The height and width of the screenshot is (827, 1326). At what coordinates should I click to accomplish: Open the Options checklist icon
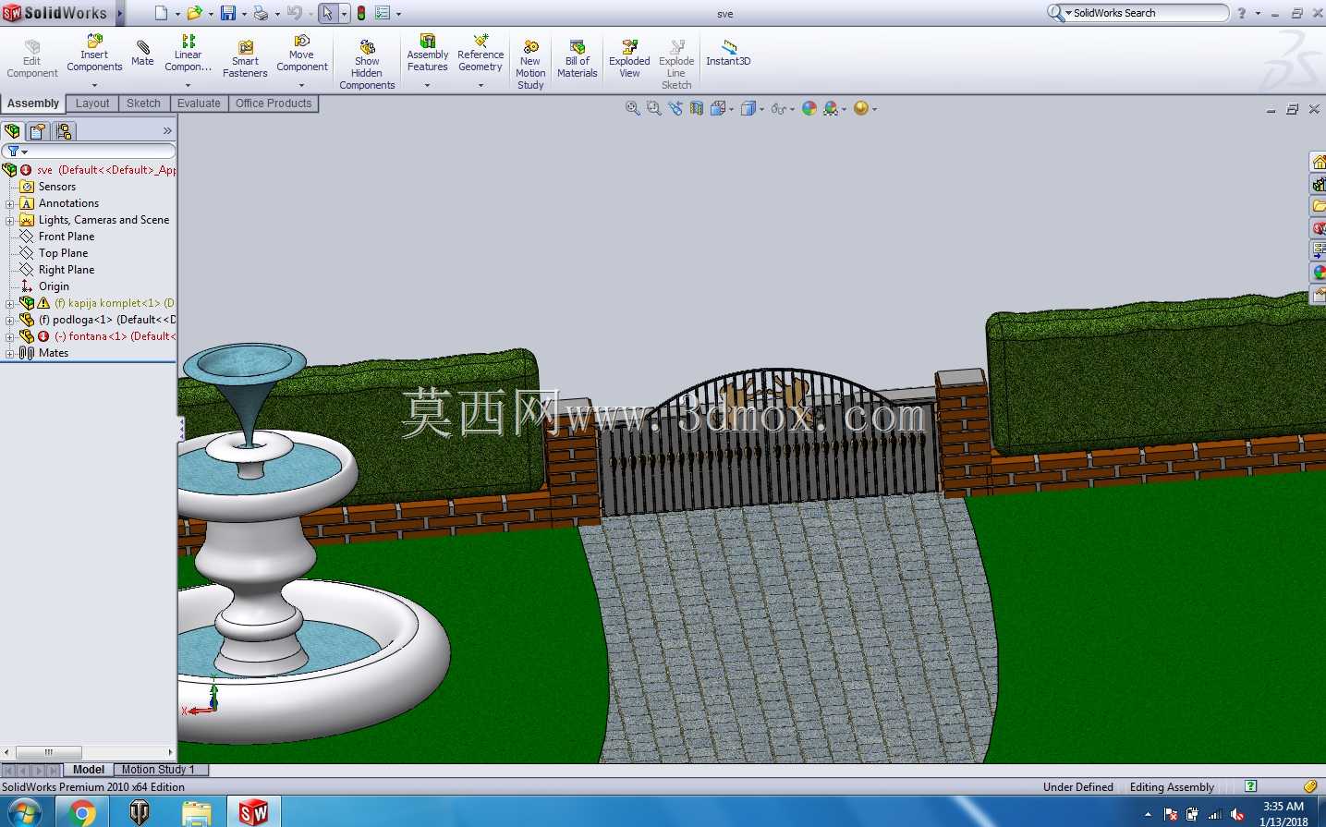(x=382, y=13)
